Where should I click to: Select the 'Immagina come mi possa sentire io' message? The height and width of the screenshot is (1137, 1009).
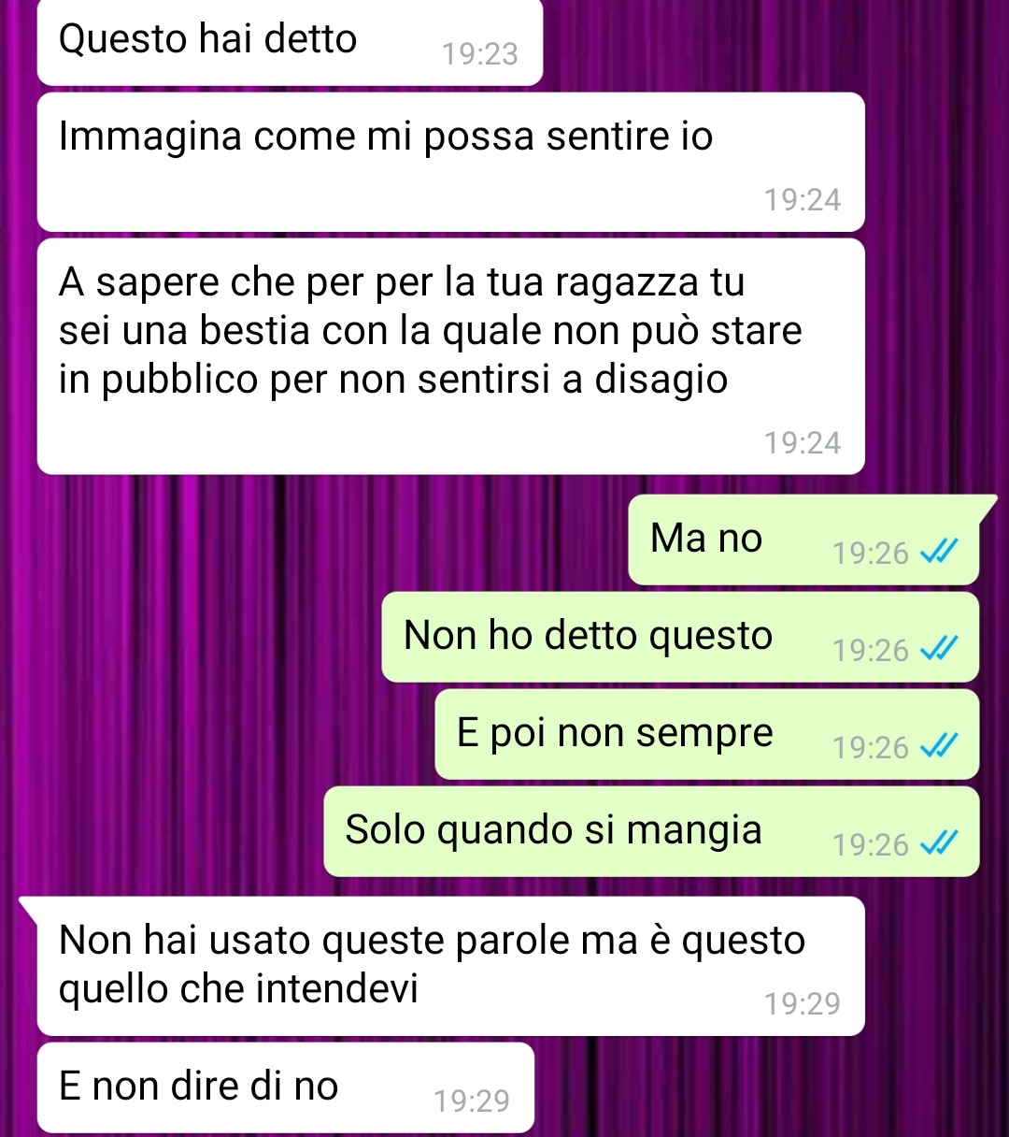click(450, 162)
